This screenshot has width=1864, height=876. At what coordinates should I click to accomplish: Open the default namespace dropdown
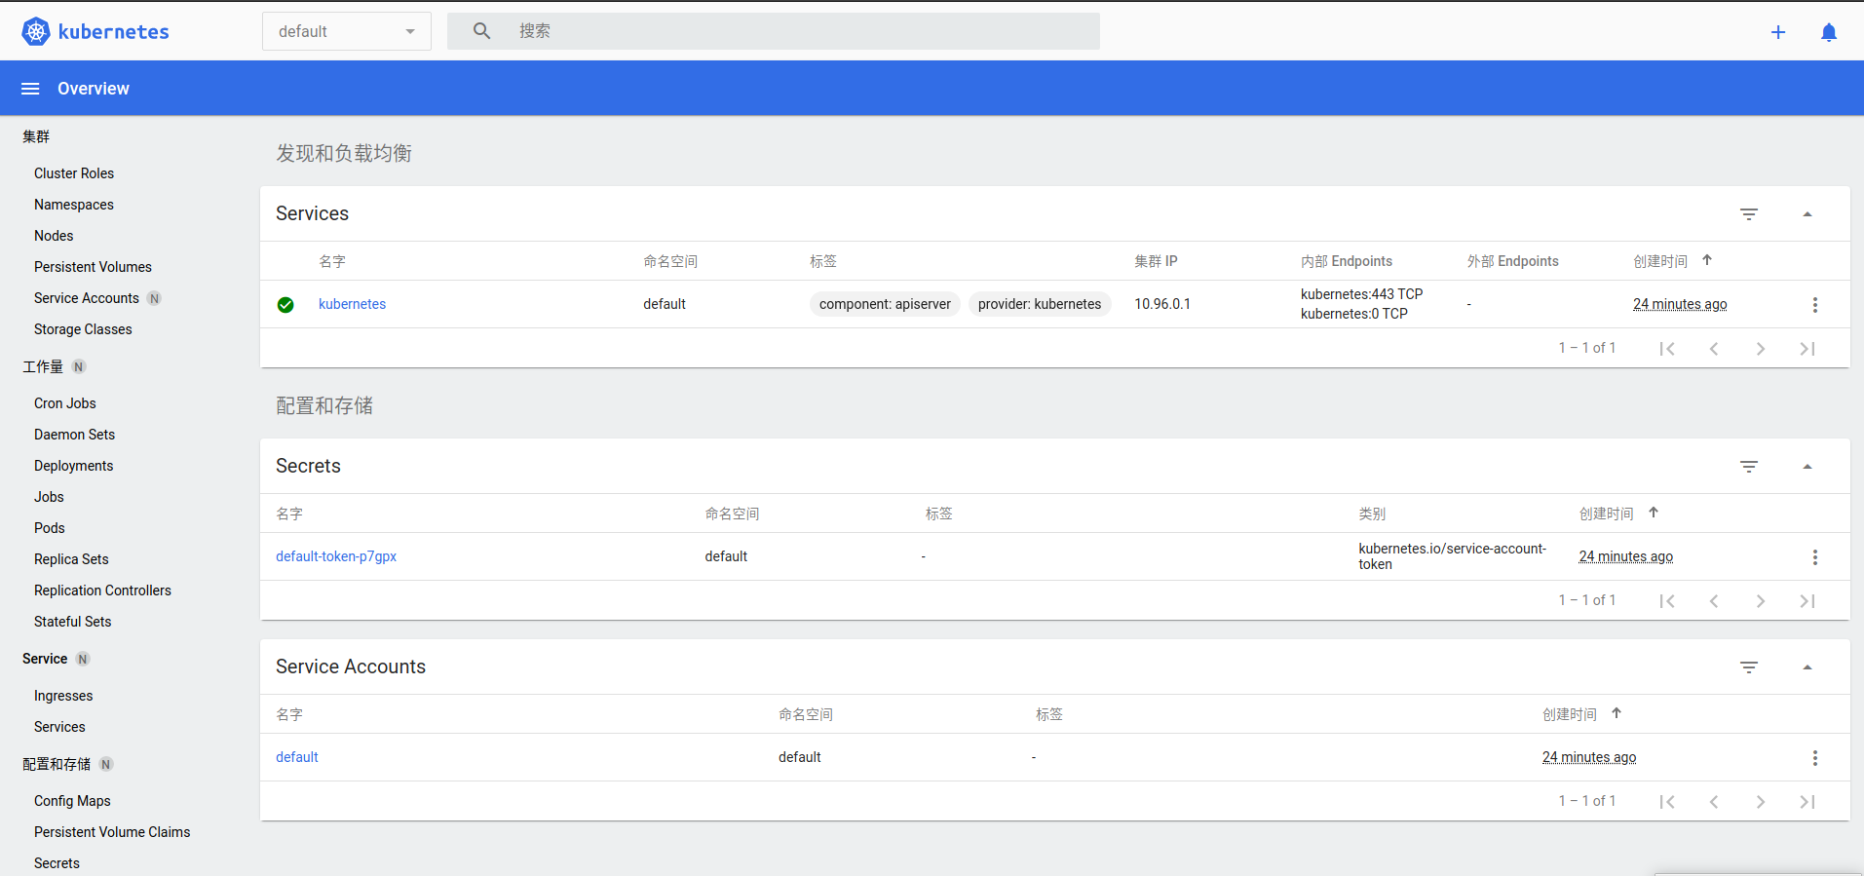pyautogui.click(x=347, y=31)
